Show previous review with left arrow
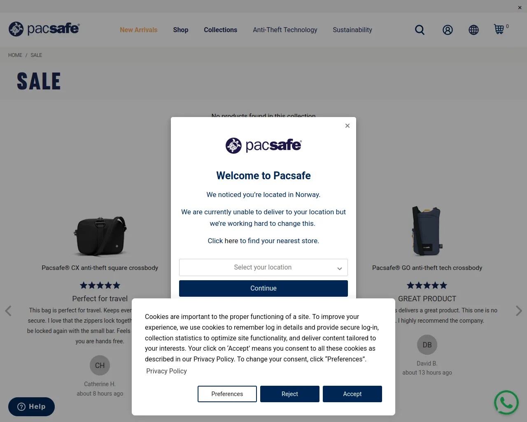 coord(8,311)
